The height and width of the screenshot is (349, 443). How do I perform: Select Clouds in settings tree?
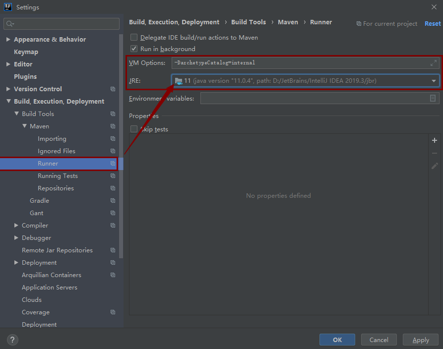tap(32, 300)
